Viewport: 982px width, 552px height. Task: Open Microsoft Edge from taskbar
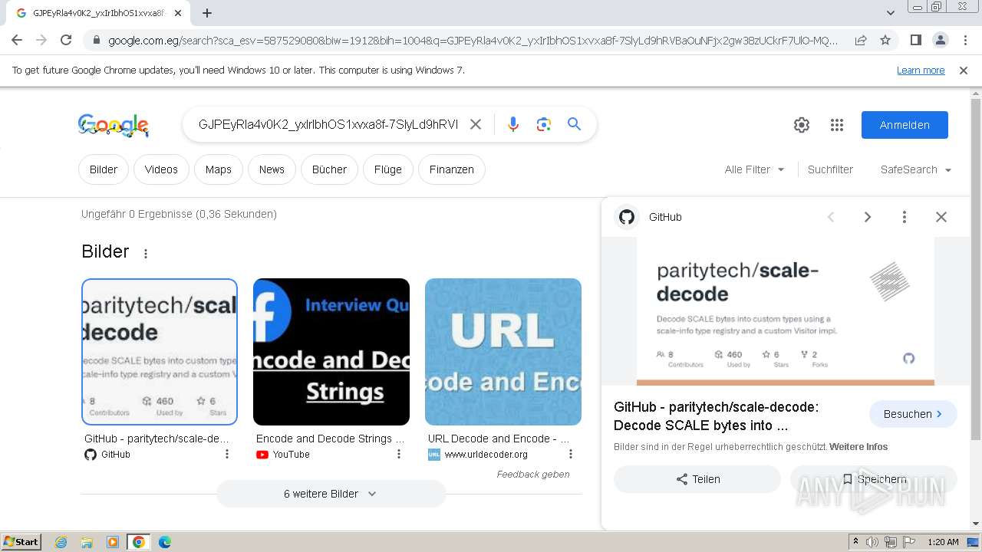point(164,542)
